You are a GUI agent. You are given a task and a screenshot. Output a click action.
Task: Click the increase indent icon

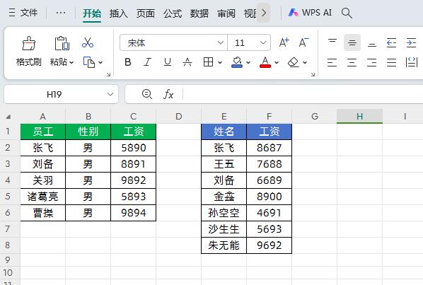pos(411,42)
